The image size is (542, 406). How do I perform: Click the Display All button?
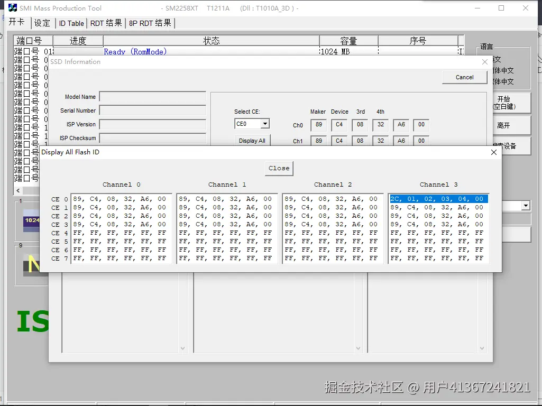point(252,141)
